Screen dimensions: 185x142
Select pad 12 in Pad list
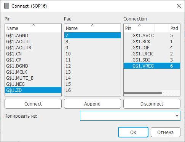tap(92, 66)
